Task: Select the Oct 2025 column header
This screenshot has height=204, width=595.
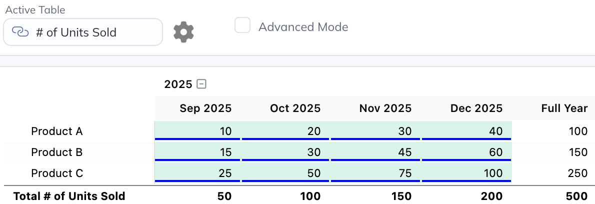Action: tap(295, 108)
